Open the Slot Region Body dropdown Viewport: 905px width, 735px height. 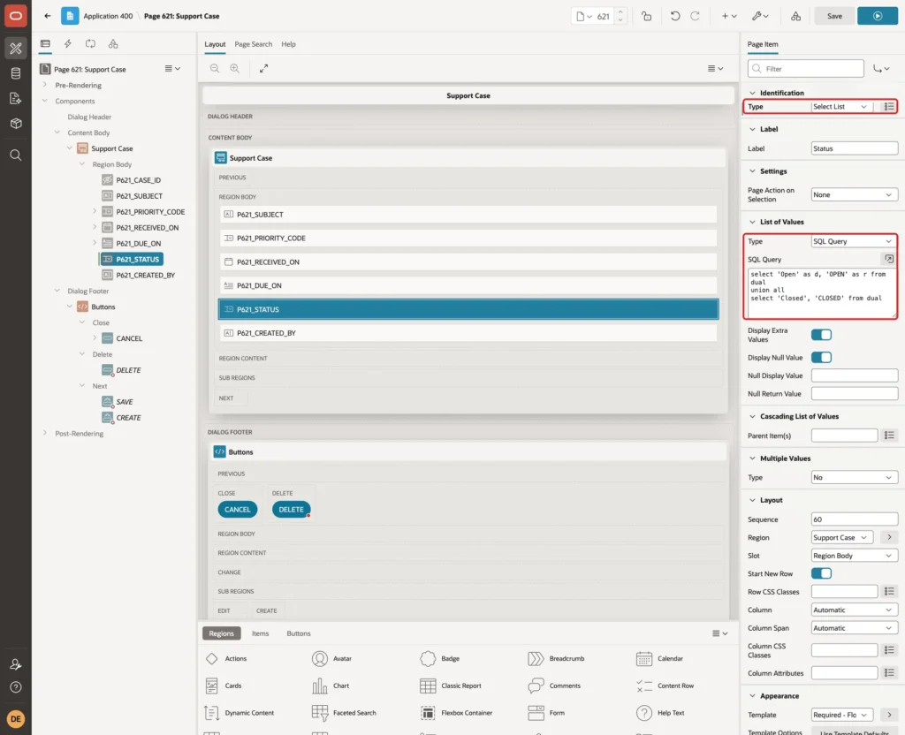[855, 556]
